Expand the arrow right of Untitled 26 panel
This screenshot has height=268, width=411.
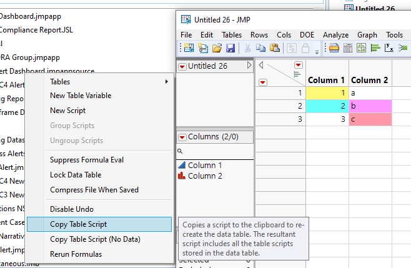tap(249, 66)
